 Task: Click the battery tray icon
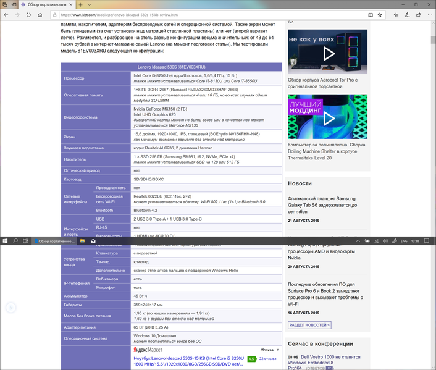tap(367, 241)
